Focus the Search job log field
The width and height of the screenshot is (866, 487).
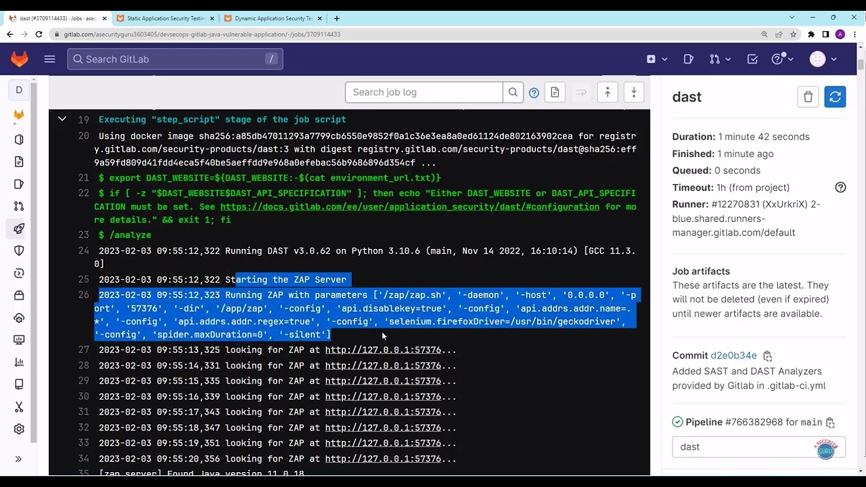pos(424,93)
